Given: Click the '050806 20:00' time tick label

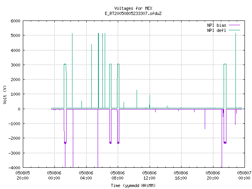Looking at the screenshot, I should (x=213, y=176).
